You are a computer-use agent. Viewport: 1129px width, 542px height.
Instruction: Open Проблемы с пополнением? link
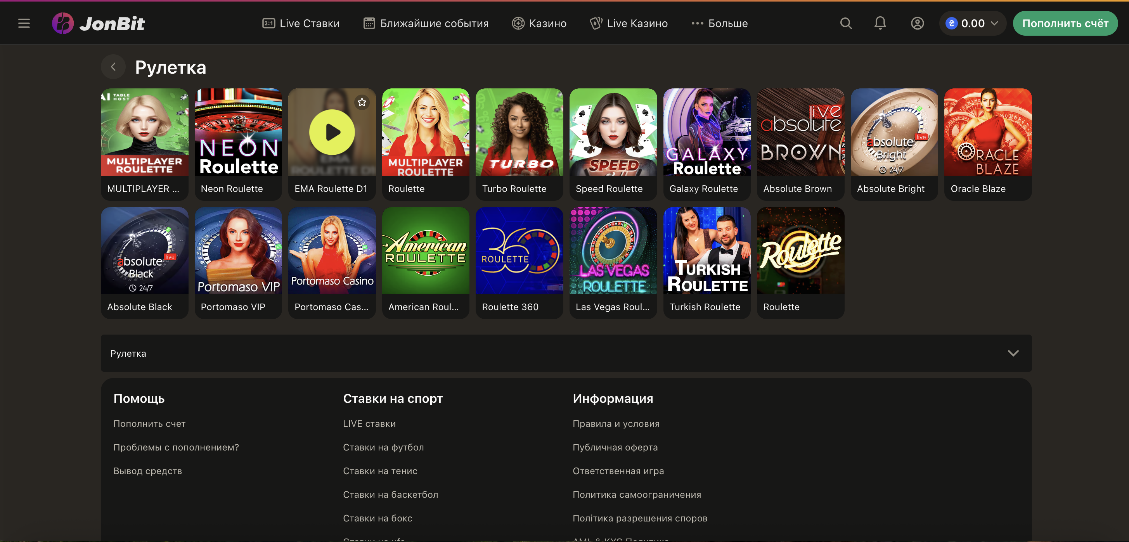click(x=176, y=447)
